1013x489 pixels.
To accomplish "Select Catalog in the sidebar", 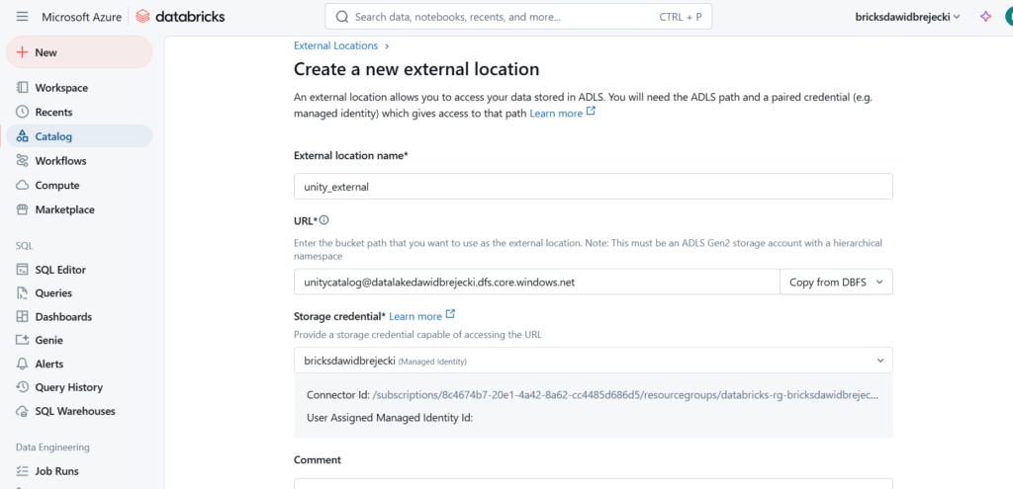I will click(x=53, y=137).
